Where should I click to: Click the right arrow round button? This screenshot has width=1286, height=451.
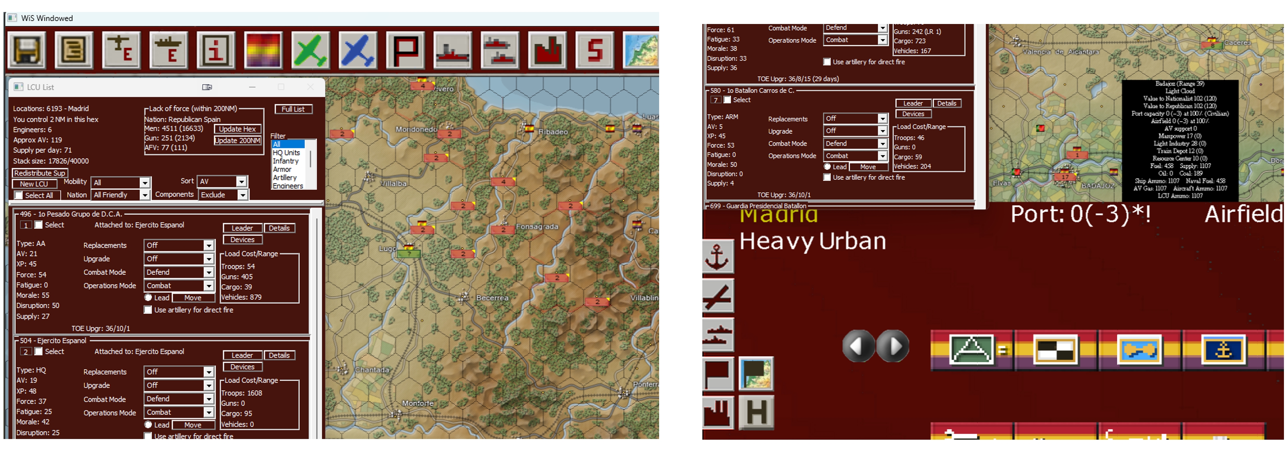coord(893,346)
